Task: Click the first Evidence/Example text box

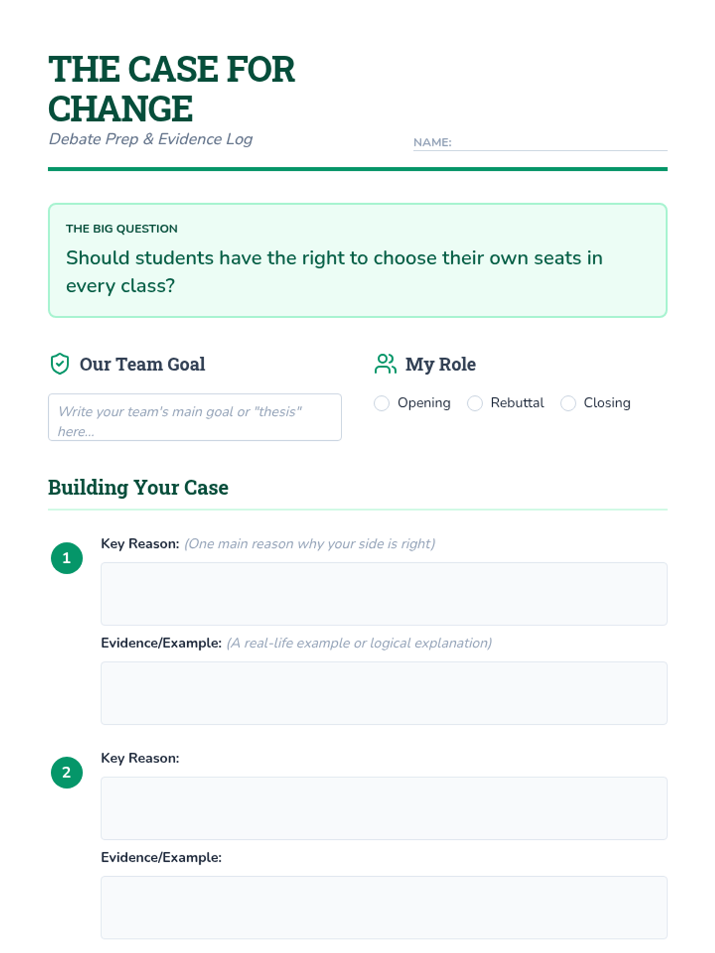Action: (x=384, y=693)
